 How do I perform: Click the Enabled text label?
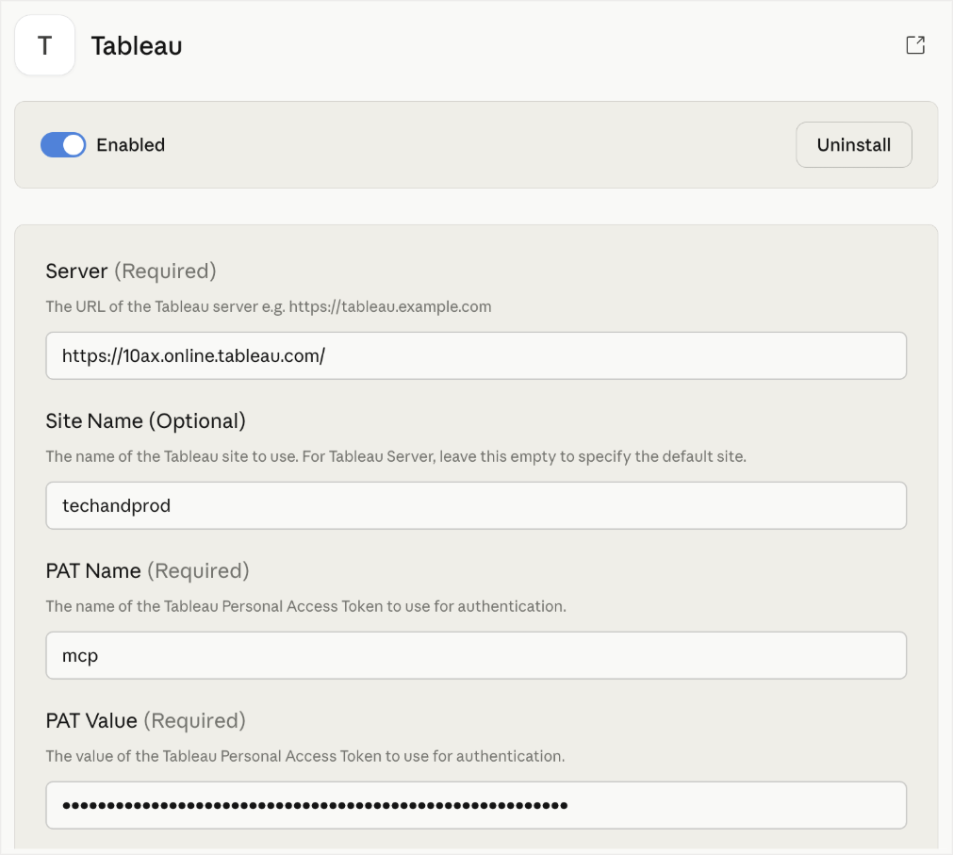coord(130,144)
